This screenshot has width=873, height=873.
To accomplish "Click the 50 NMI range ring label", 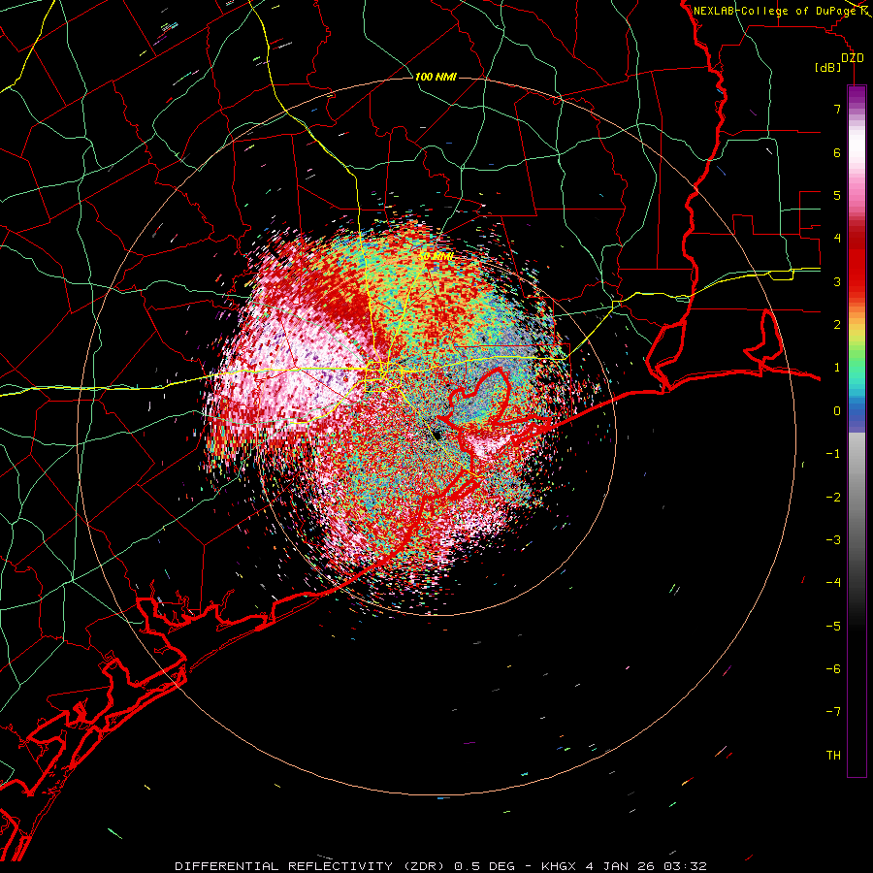I will pos(436,257).
